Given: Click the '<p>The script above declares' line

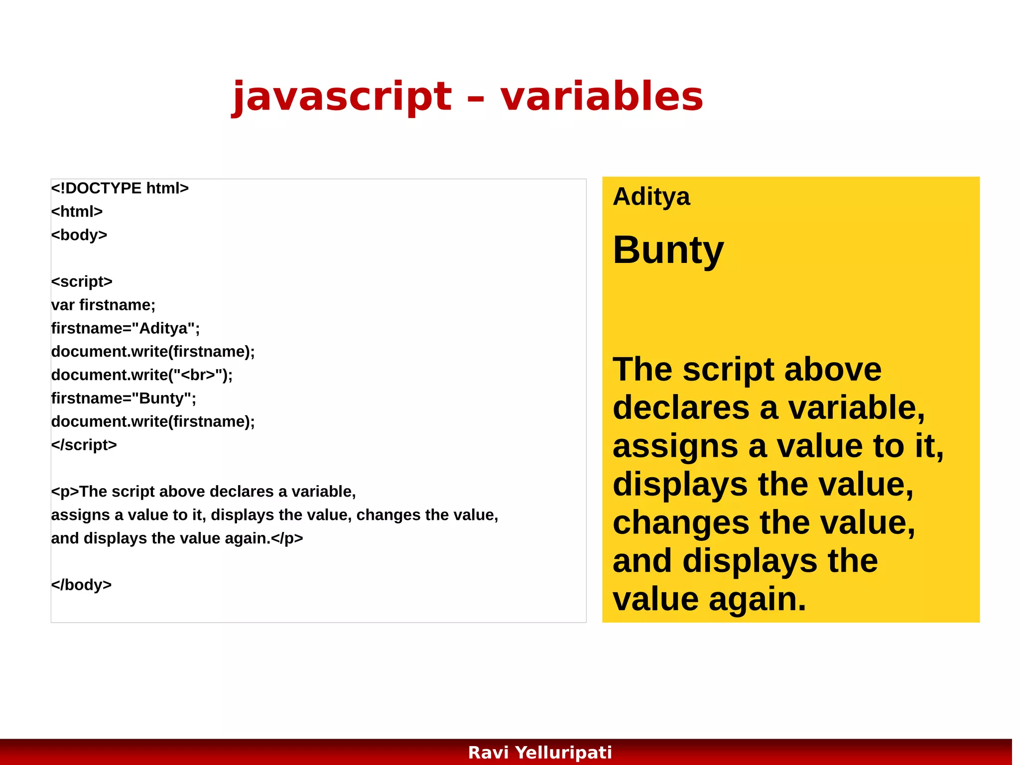Looking at the screenshot, I should coord(203,492).
